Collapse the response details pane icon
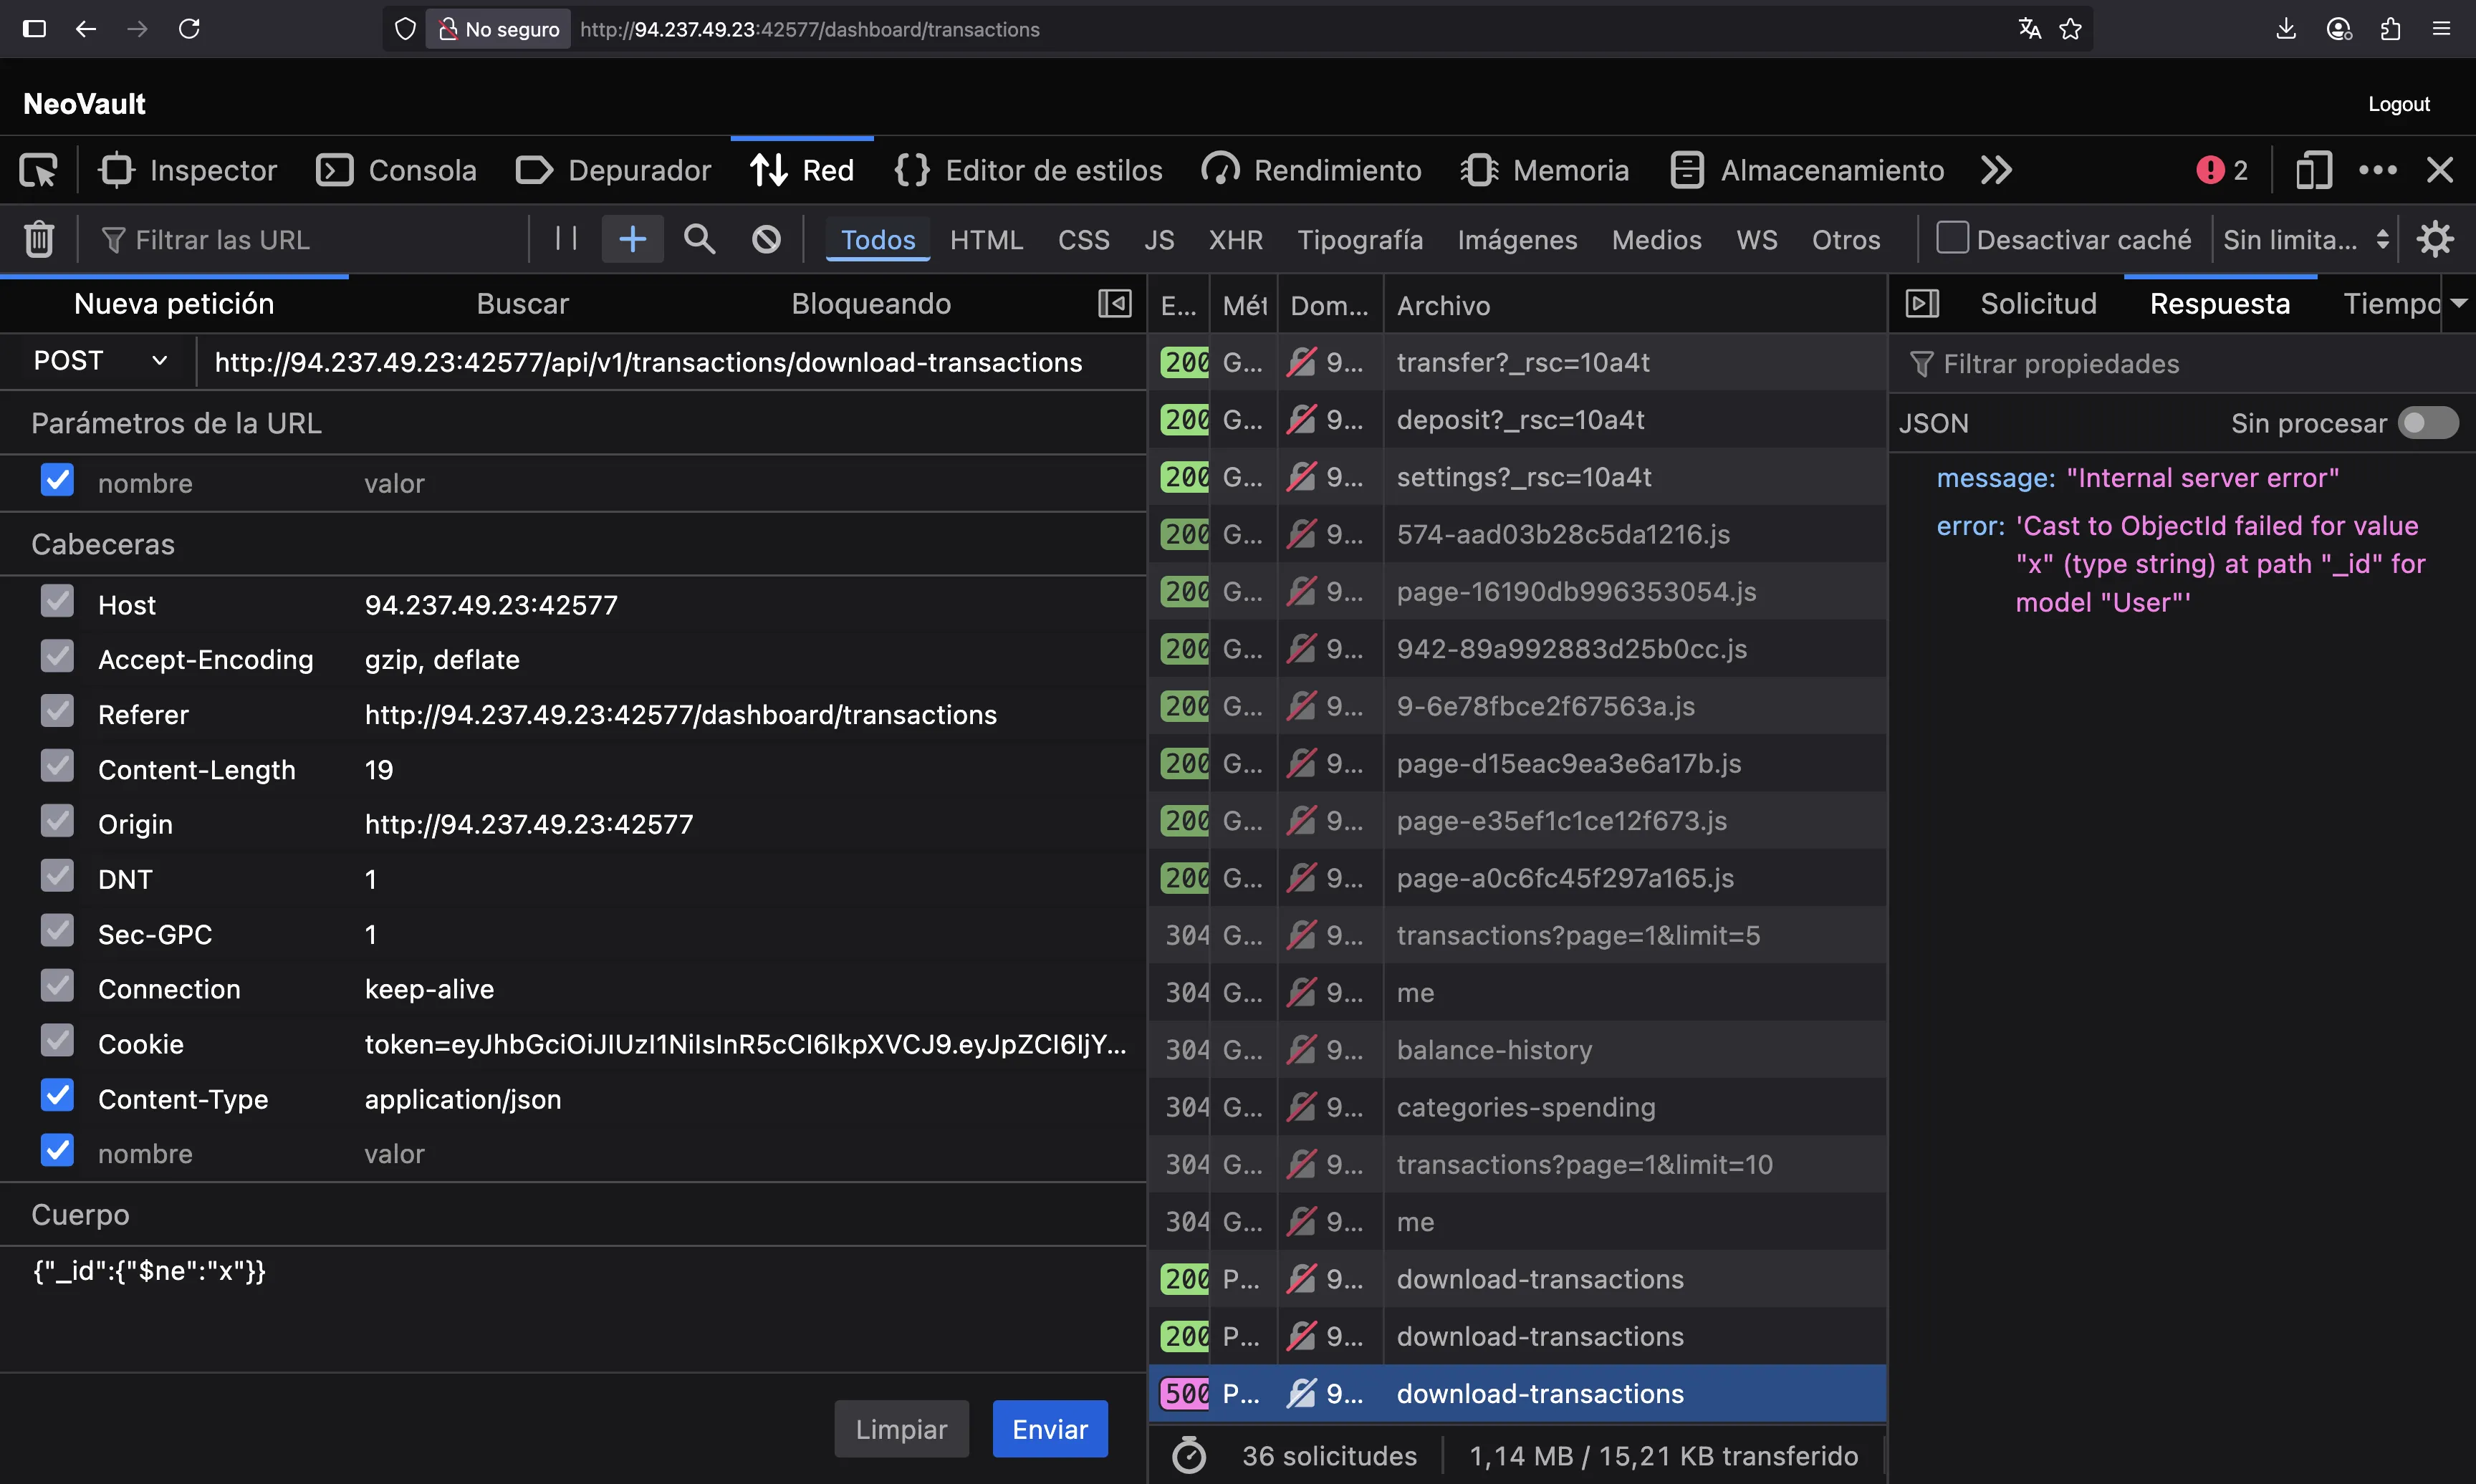Screen dimensions: 2476x1484 click(1922, 303)
